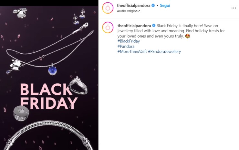239x150 pixels.
Task: Click the blue gemstone pendant in the video
Action: 53,70
